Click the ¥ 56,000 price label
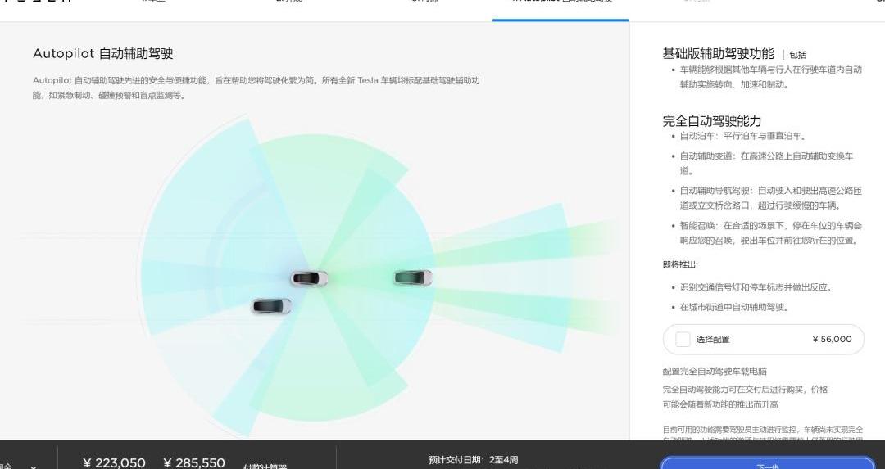The height and width of the screenshot is (469, 885). tap(832, 340)
